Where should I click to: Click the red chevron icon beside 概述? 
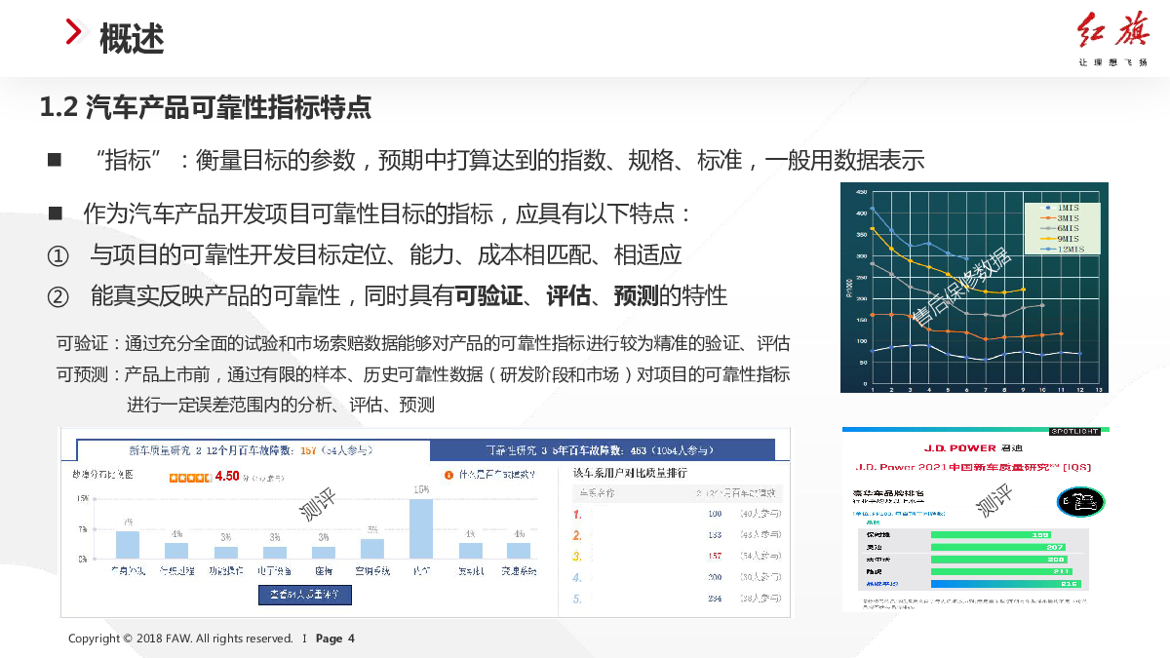click(74, 32)
